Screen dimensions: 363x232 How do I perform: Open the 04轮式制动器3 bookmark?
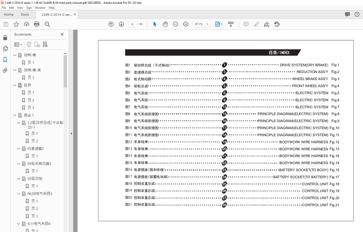pyautogui.click(x=39, y=164)
